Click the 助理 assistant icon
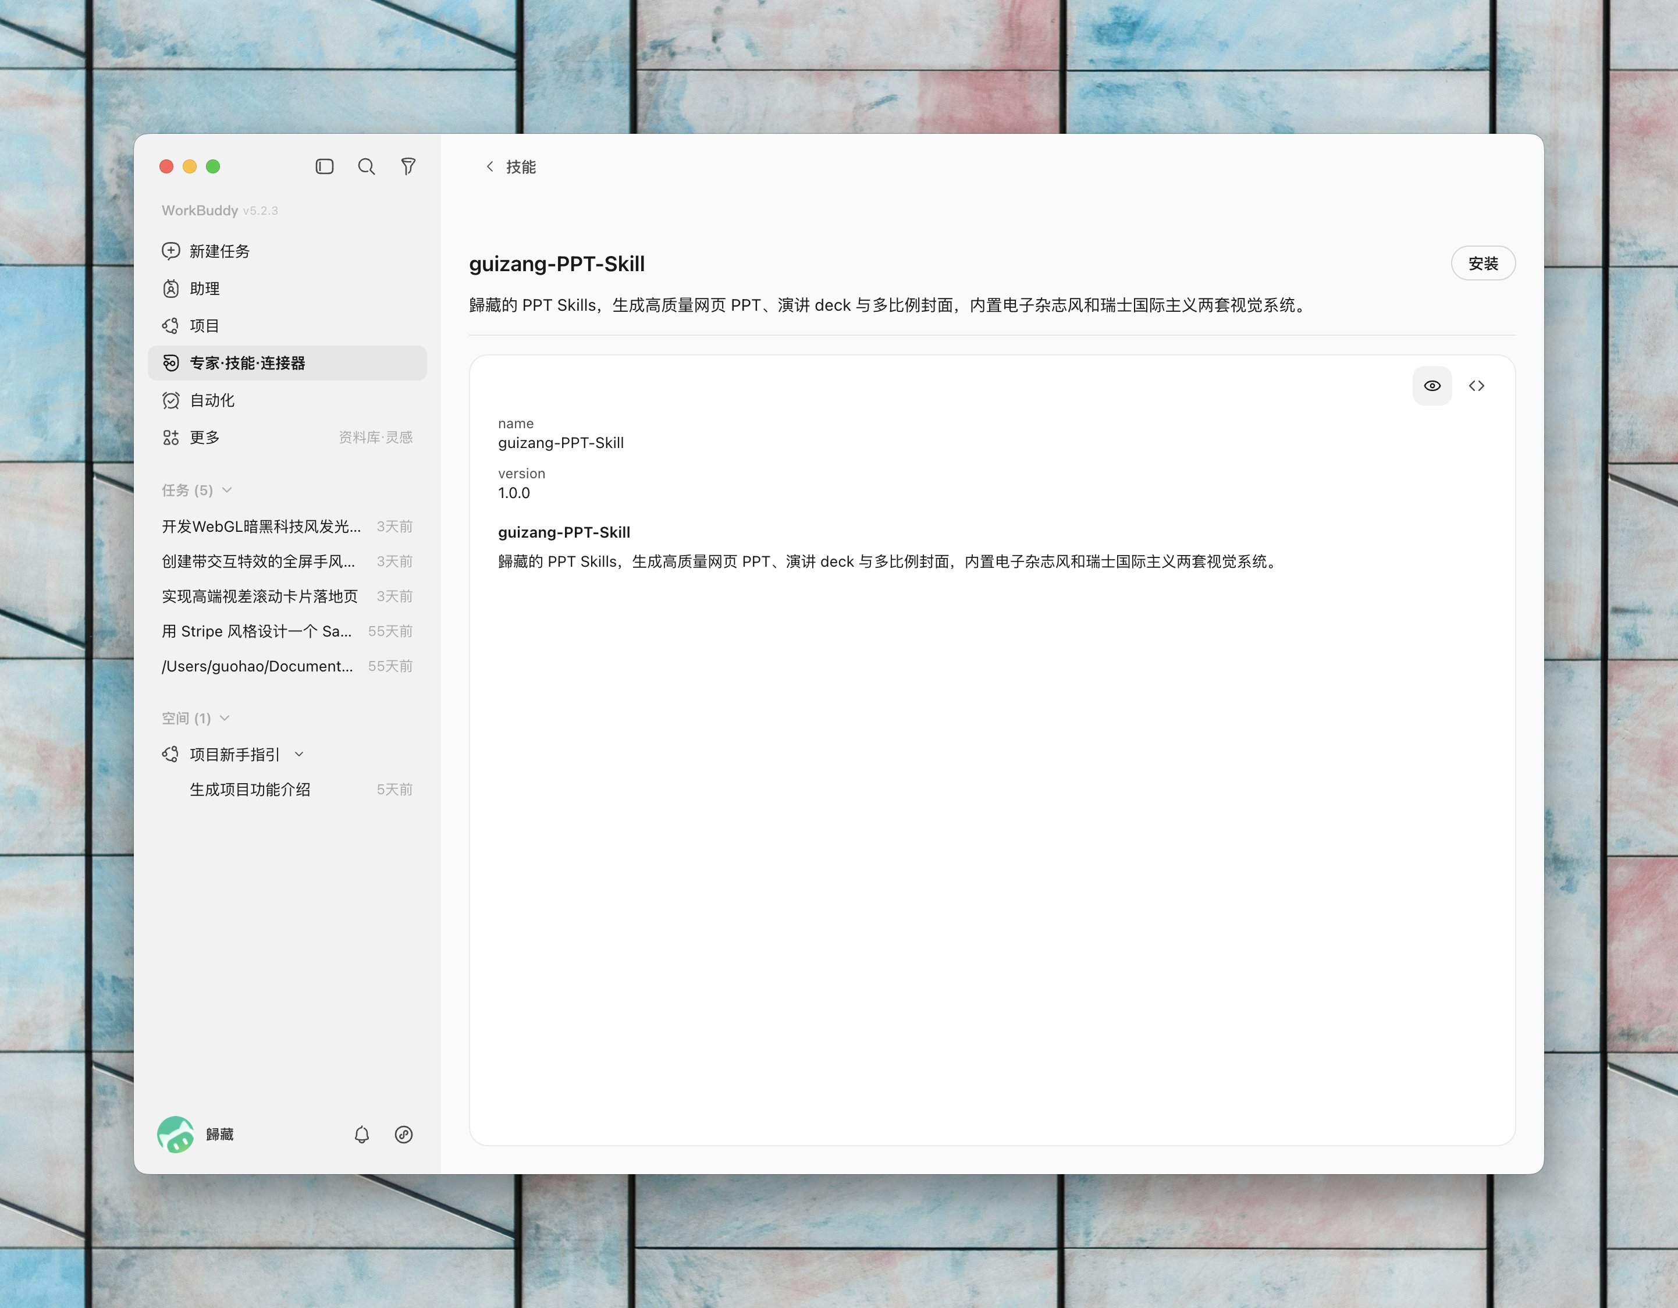The height and width of the screenshot is (1308, 1678). tap(170, 288)
